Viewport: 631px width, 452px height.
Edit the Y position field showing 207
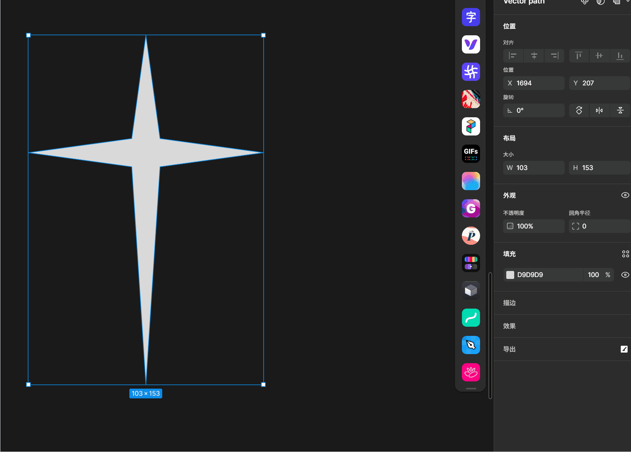pyautogui.click(x=600, y=83)
